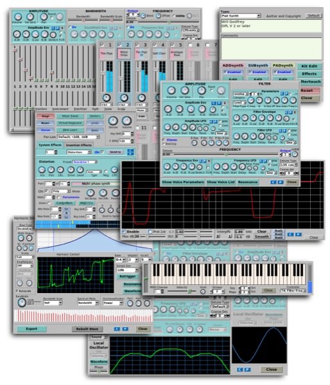Click the Velocity slider on the virtual keyboard
This screenshot has height=385, width=330.
coord(182,291)
